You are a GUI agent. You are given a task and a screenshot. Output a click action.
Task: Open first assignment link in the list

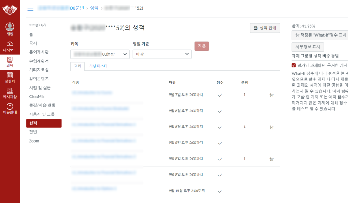(x=92, y=93)
